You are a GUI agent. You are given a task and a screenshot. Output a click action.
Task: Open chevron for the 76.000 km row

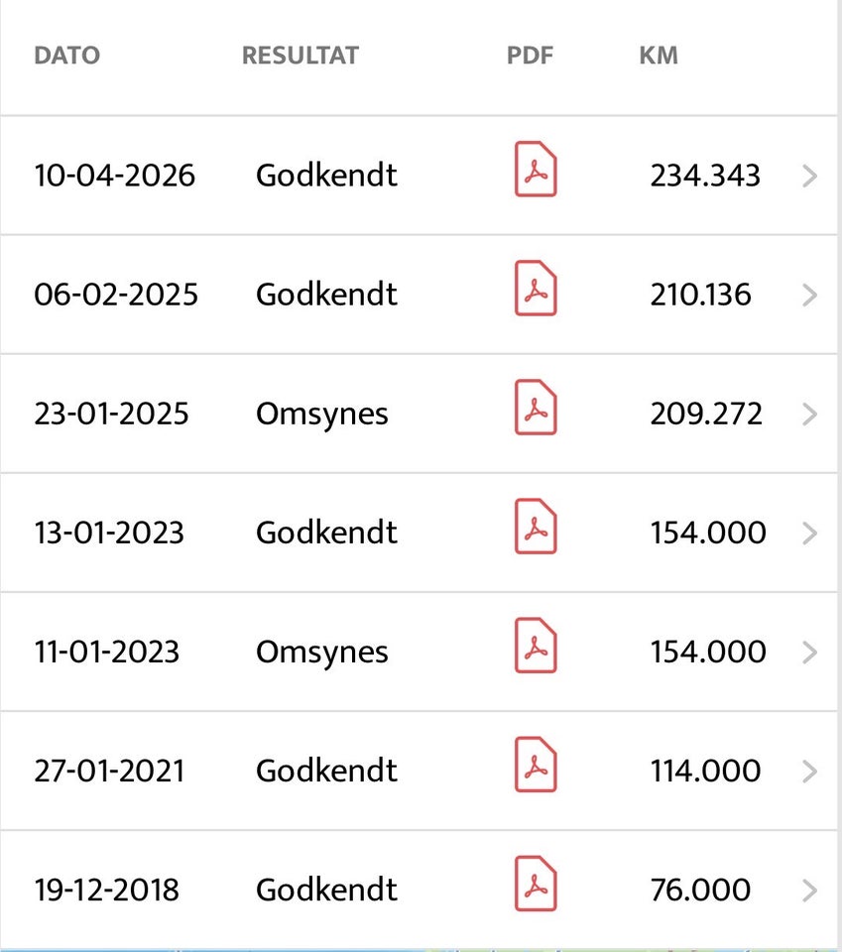(x=809, y=891)
